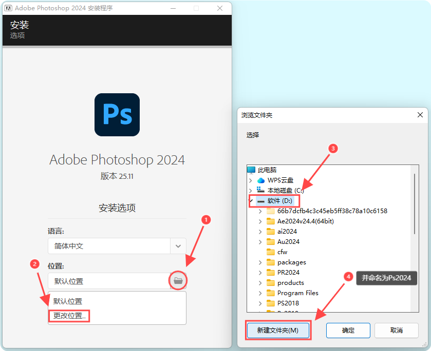Select the PS2018 folder
This screenshot has width=431, height=351.
pyautogui.click(x=288, y=303)
